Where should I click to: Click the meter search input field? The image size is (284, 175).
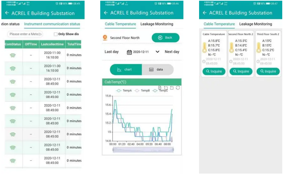pyautogui.click(x=25, y=34)
